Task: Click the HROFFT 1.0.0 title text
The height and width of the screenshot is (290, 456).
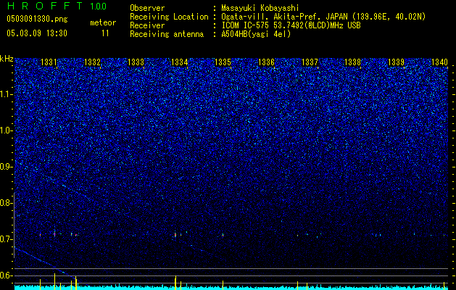Action: [x=57, y=6]
